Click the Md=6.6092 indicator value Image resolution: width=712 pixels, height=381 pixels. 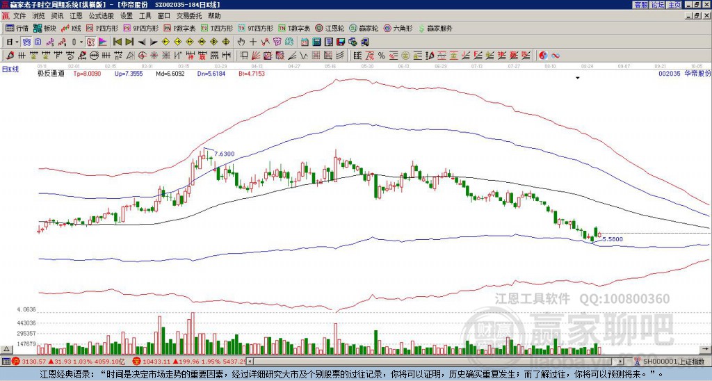(170, 74)
